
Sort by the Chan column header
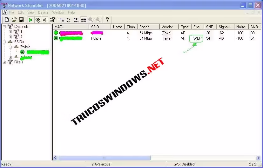pyautogui.click(x=131, y=27)
